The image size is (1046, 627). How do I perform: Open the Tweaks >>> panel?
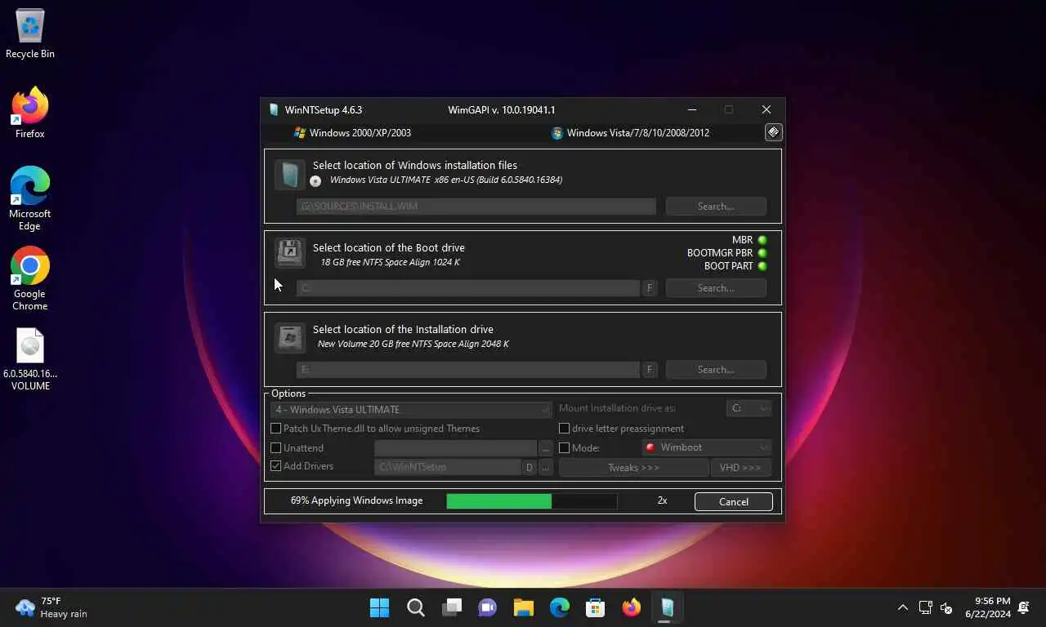click(x=633, y=468)
